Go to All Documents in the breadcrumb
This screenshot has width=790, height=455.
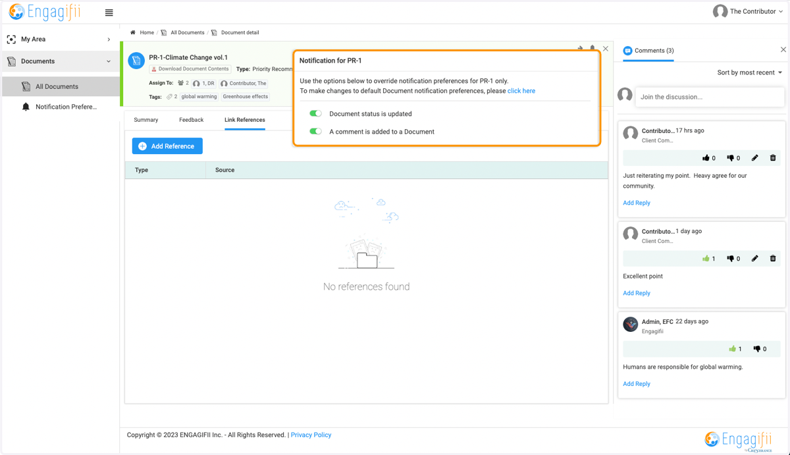188,32
